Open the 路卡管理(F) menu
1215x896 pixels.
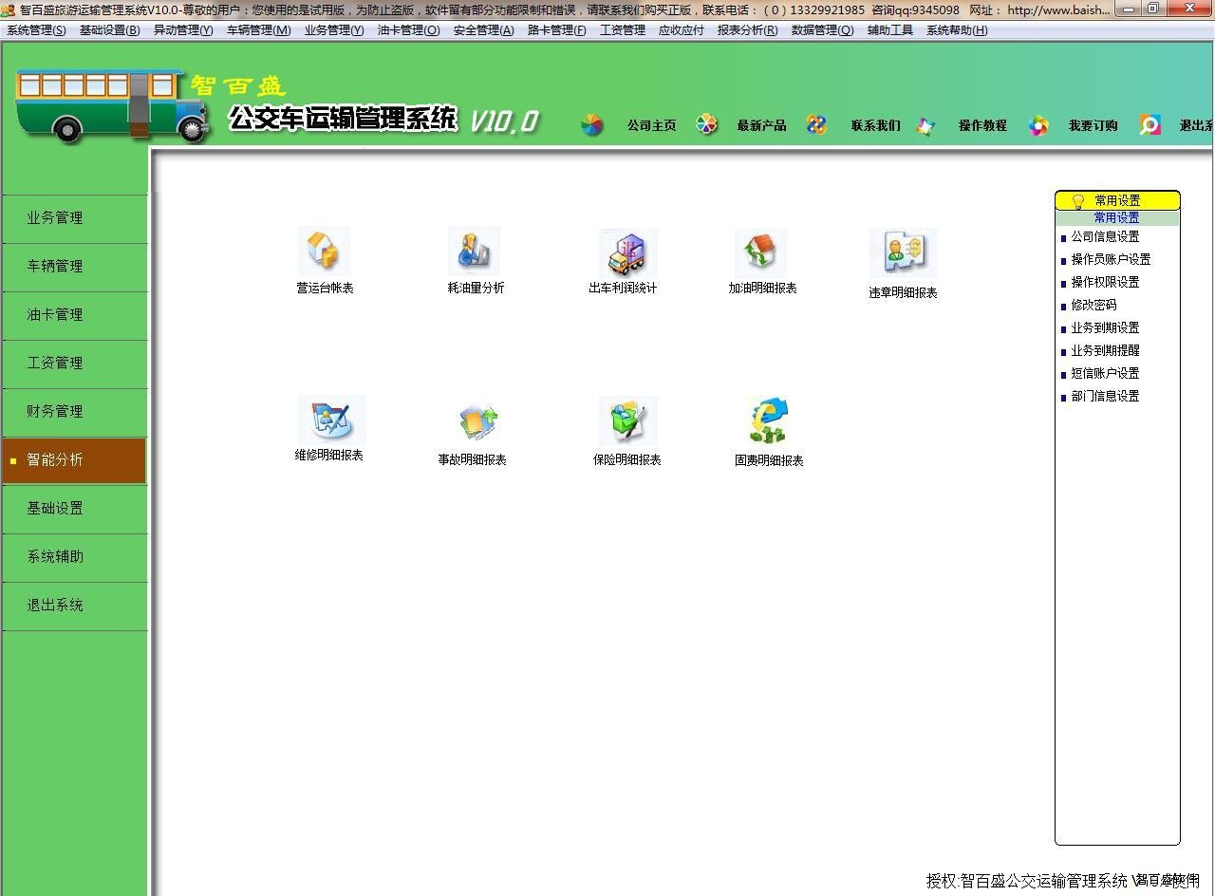(557, 30)
